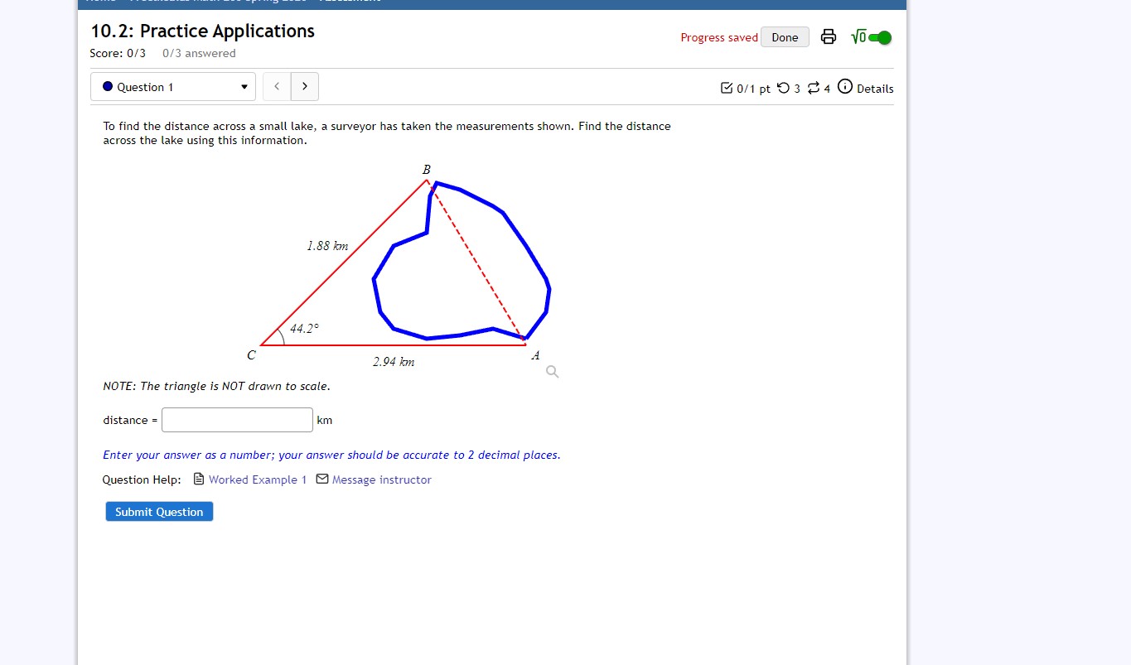
Task: Click the Done button near Progress saved
Action: click(x=783, y=36)
